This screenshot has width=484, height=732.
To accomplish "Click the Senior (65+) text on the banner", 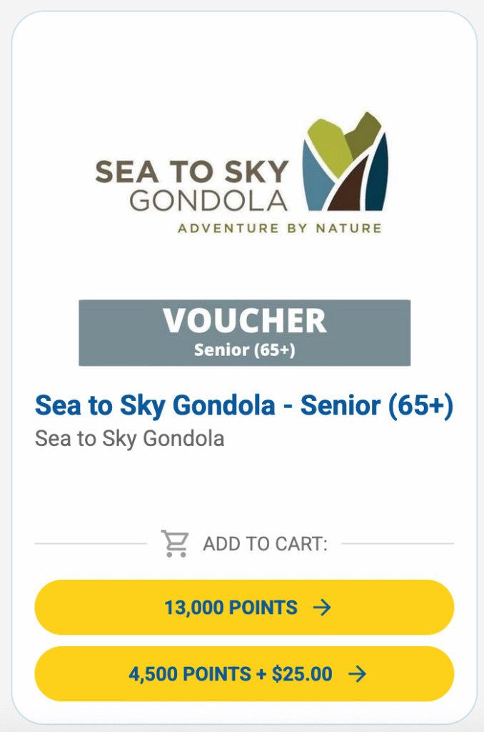I will click(x=245, y=351).
